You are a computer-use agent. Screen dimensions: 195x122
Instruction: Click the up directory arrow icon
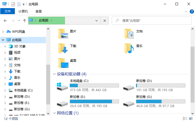click(25, 21)
